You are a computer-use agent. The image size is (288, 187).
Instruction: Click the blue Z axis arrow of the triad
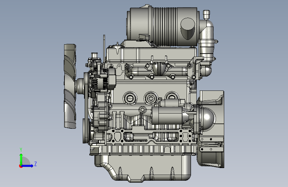(28, 166)
